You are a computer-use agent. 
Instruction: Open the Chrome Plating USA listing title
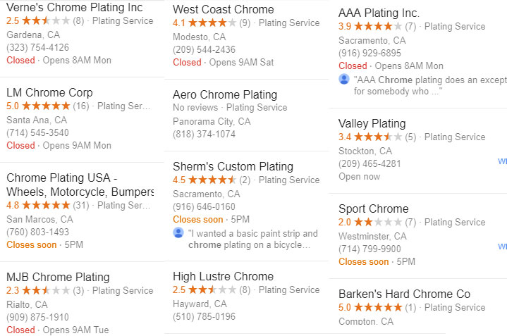click(x=80, y=185)
